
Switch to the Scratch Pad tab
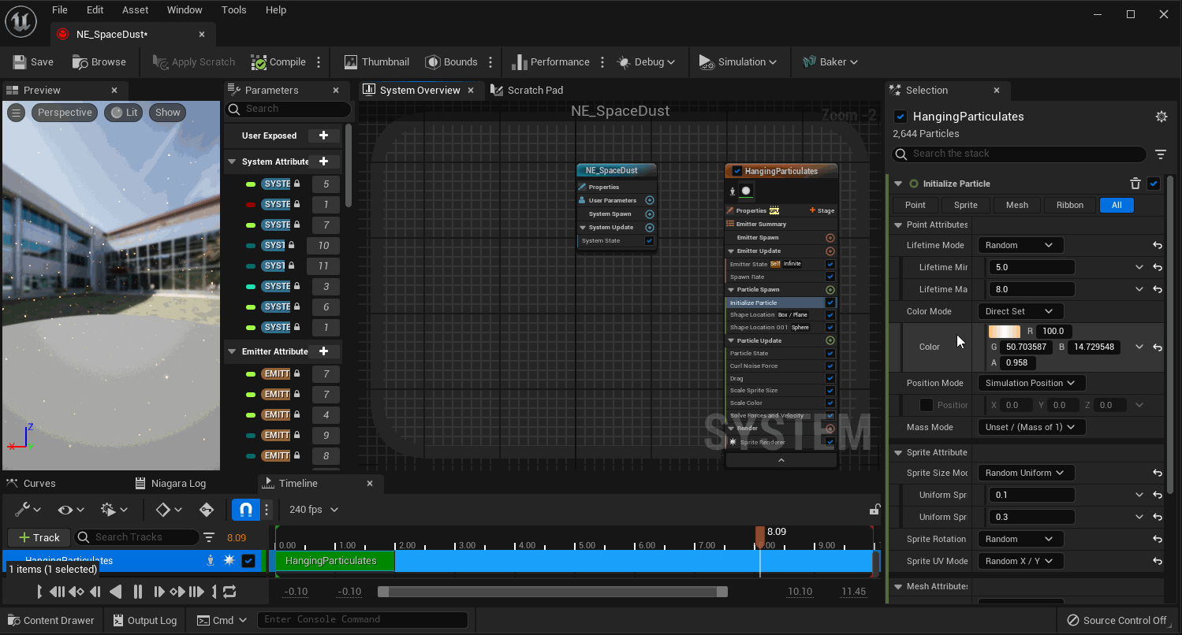pos(527,90)
